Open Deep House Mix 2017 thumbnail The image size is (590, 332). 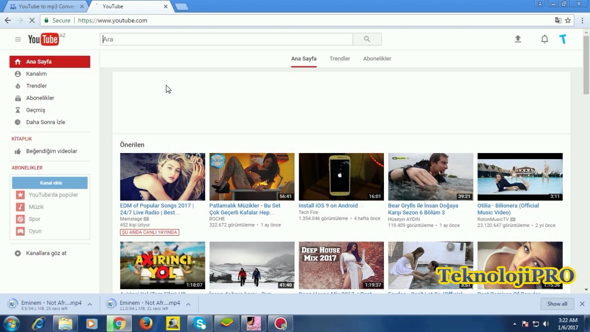tap(341, 265)
